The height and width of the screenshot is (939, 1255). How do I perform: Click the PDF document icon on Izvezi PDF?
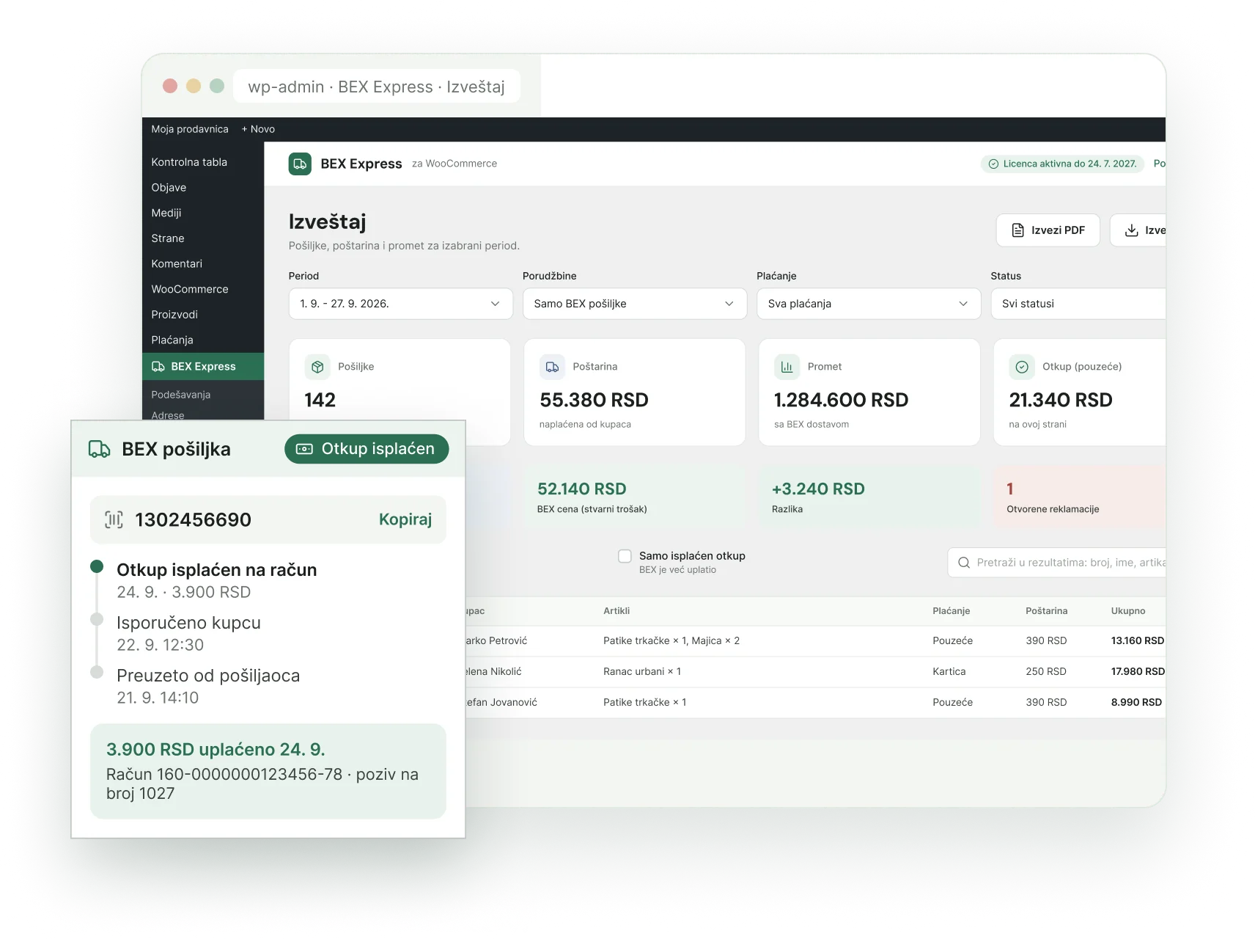point(1017,230)
